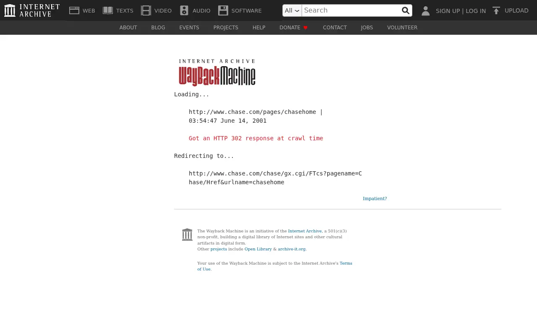This screenshot has height=335, width=537.
Task: Click the "Impatient?" link
Action: [375, 198]
